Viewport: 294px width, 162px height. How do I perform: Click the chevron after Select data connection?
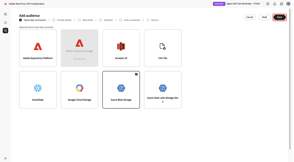(x=49, y=20)
